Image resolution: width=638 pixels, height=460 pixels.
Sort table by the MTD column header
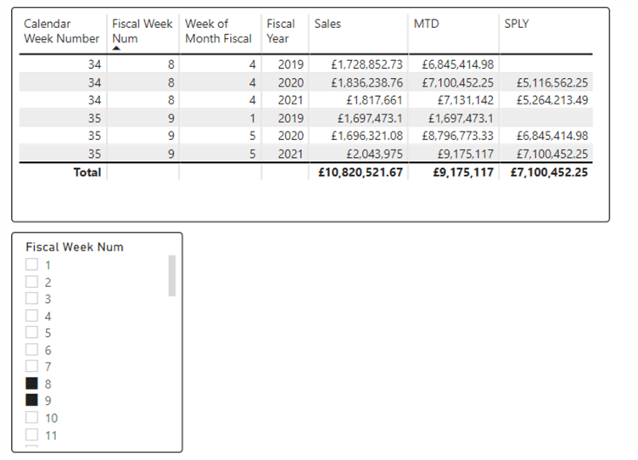click(x=426, y=24)
